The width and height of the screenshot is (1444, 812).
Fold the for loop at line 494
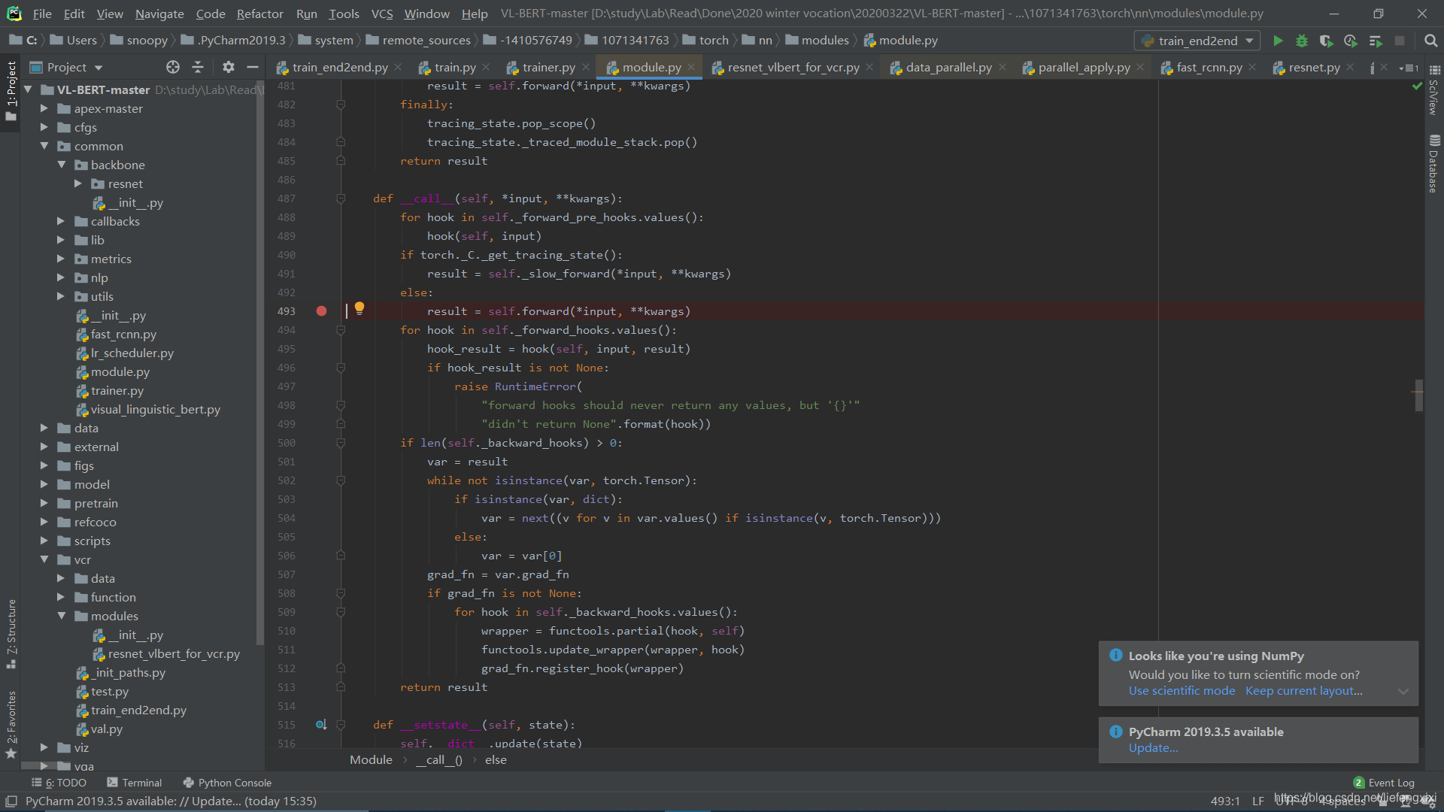point(341,330)
